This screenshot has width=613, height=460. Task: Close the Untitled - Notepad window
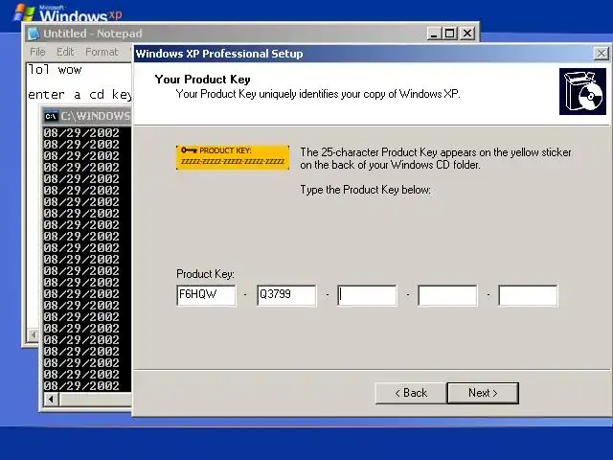pos(467,34)
